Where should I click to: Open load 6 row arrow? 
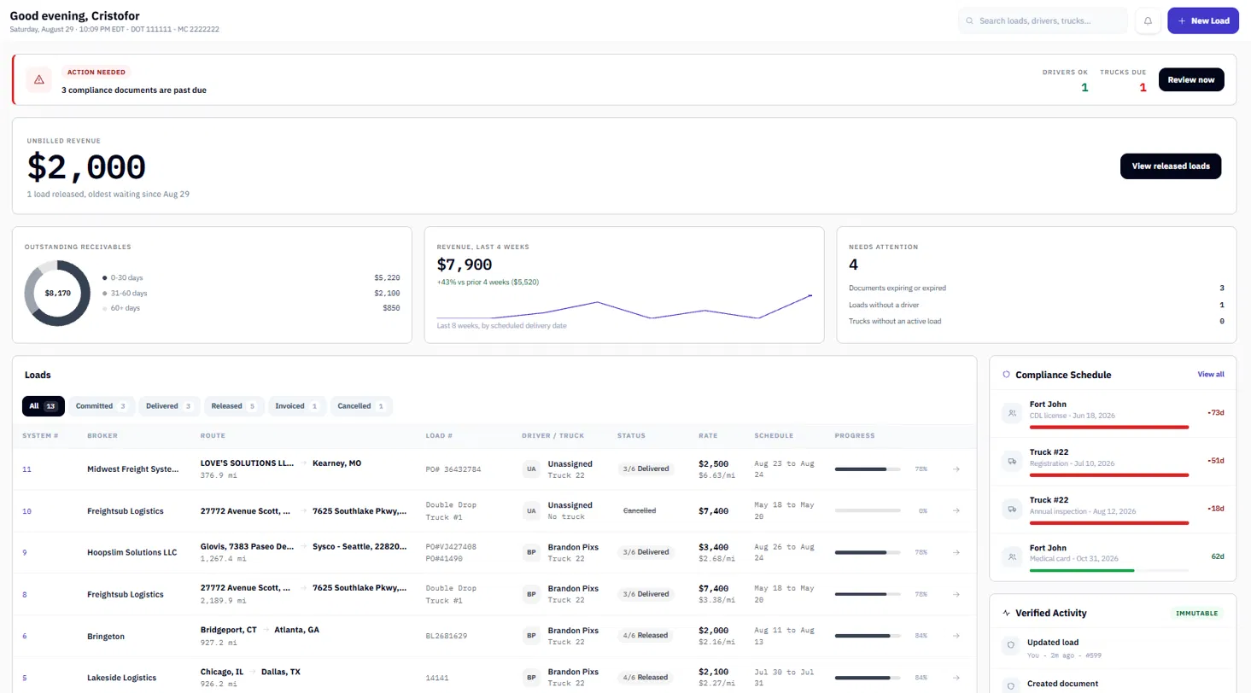956,636
